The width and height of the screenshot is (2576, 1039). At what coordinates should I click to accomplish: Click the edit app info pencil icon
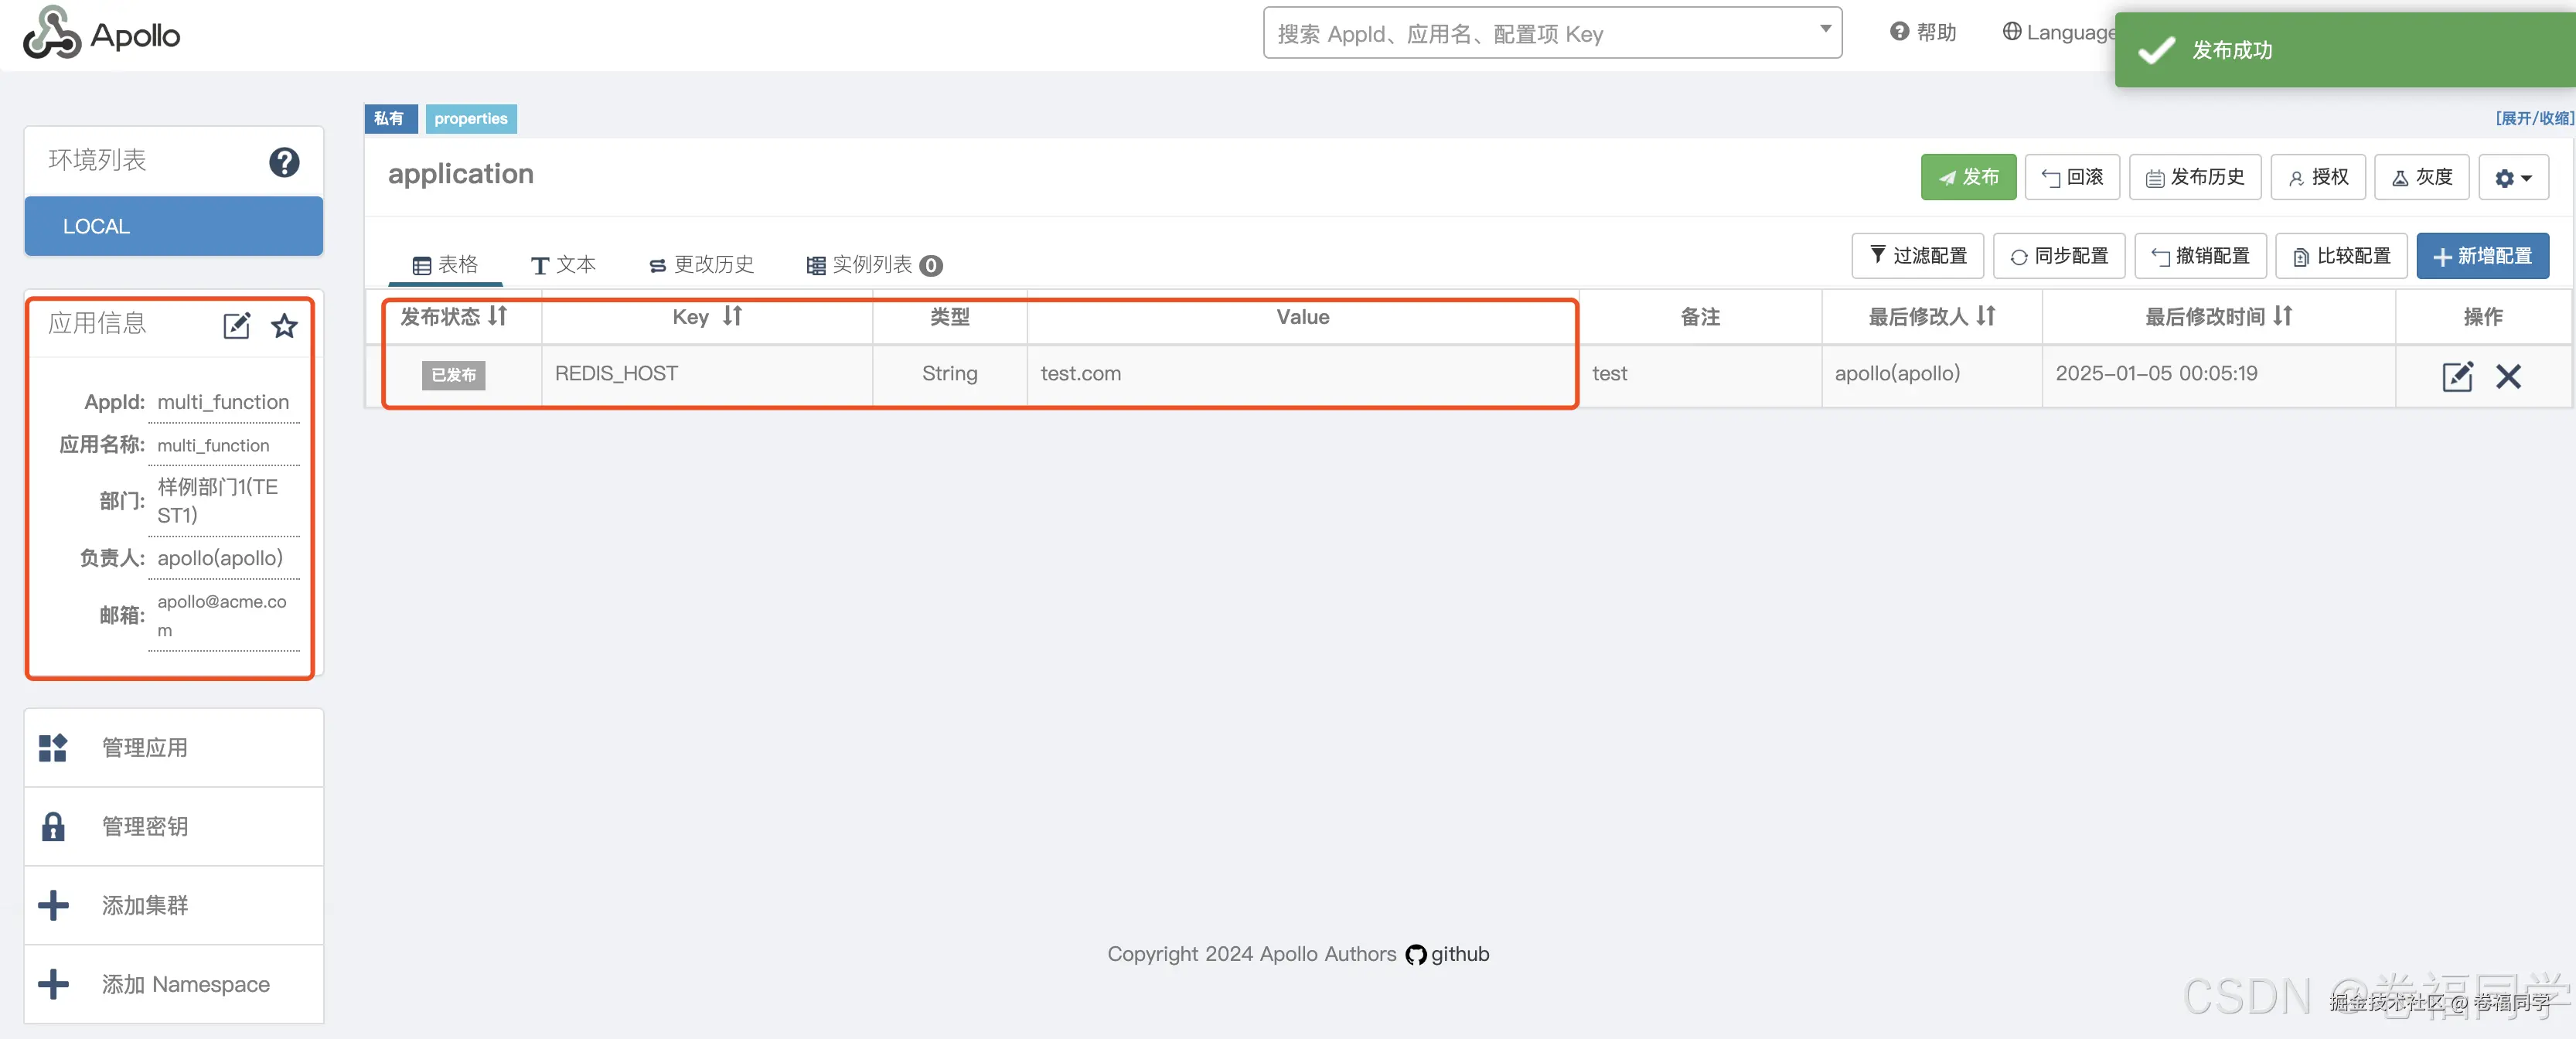tap(236, 325)
